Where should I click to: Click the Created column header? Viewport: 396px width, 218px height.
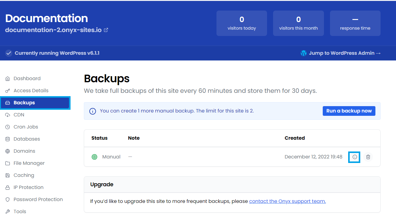(x=295, y=138)
